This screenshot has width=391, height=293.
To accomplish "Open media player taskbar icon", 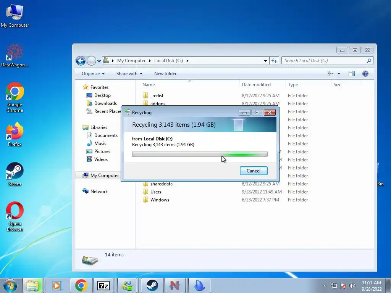I will pyautogui.click(x=57, y=285).
